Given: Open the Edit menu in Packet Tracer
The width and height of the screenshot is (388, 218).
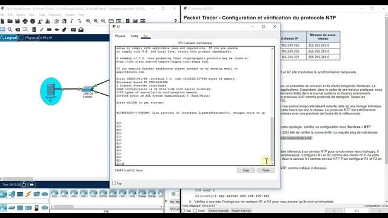Looking at the screenshot, I should [10, 15].
